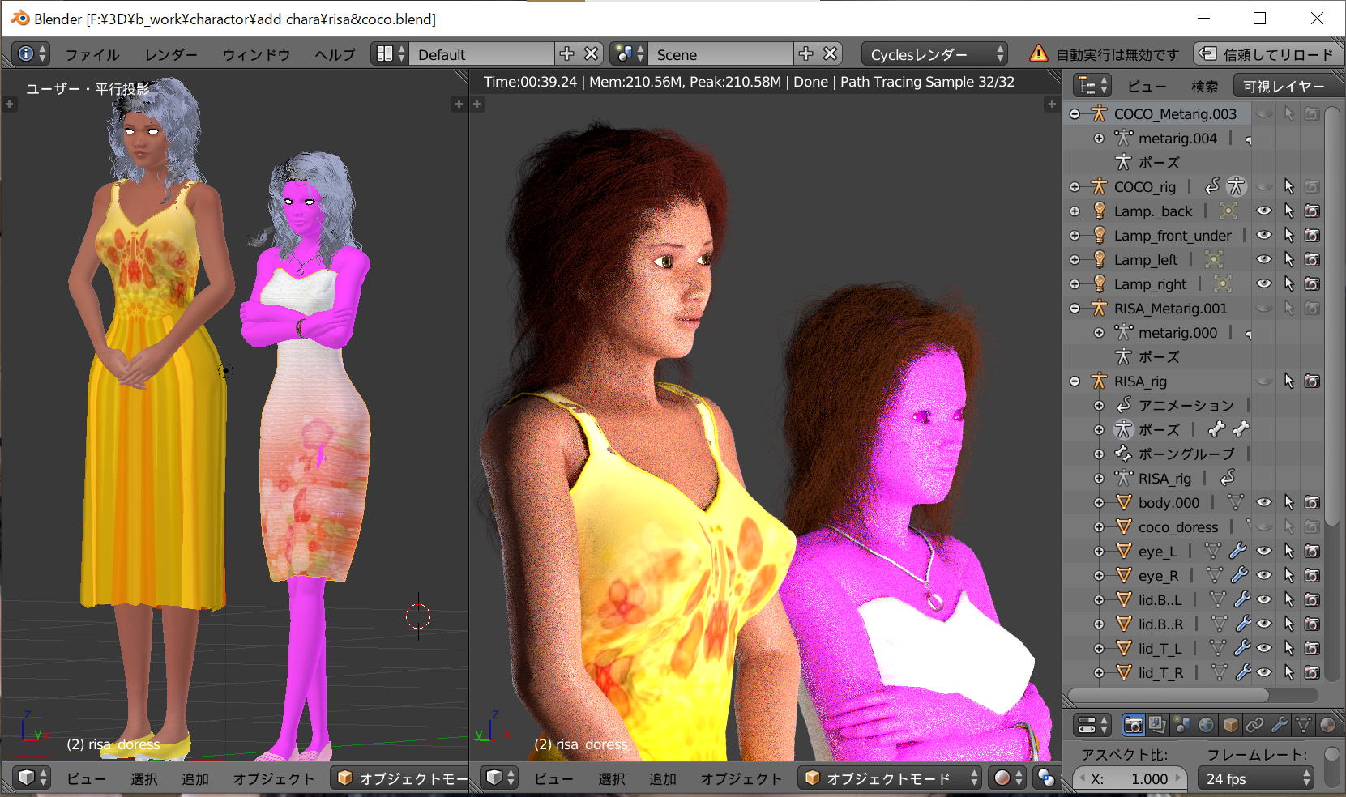This screenshot has width=1346, height=797.
Task: Open the Modifiers wrench properties tab
Action: click(x=1279, y=724)
